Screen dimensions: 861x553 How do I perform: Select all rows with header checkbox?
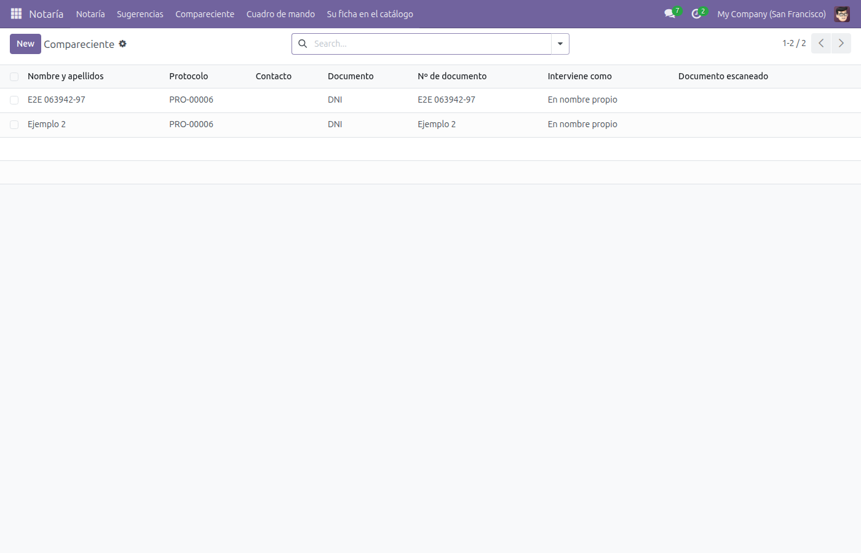[x=14, y=77]
